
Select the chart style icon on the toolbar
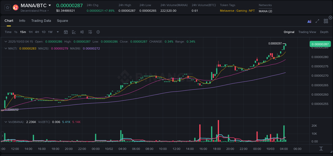point(74,32)
